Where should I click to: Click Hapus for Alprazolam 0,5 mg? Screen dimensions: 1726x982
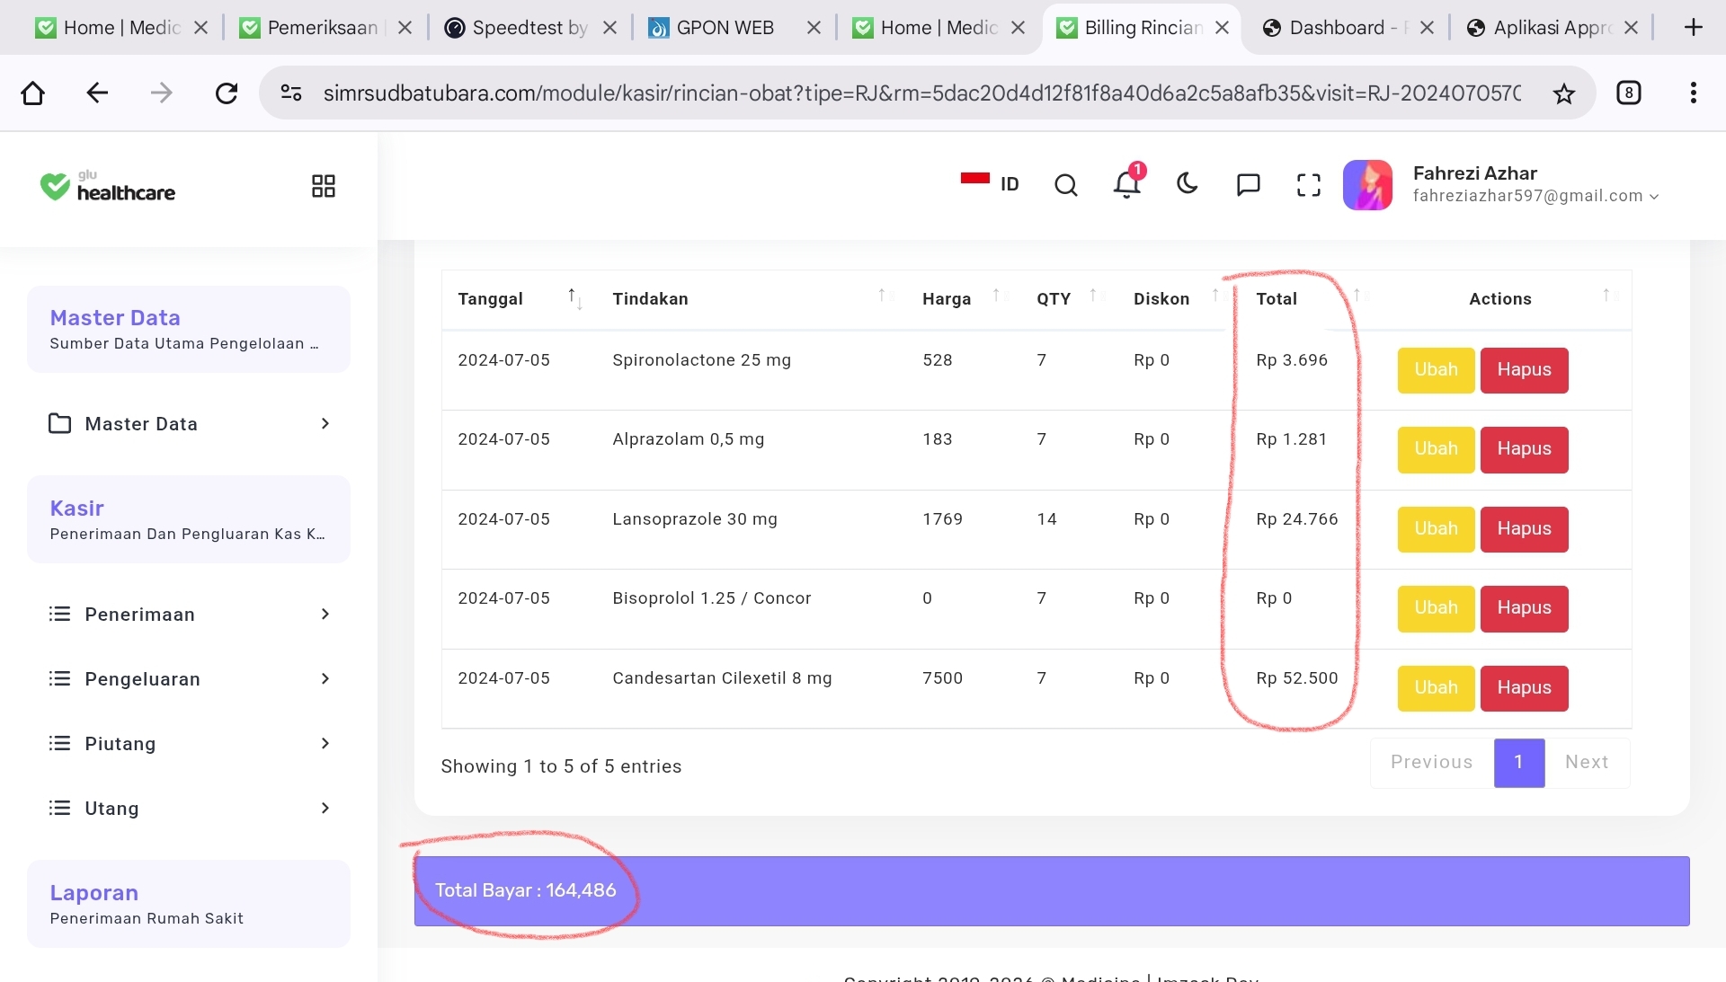point(1524,449)
